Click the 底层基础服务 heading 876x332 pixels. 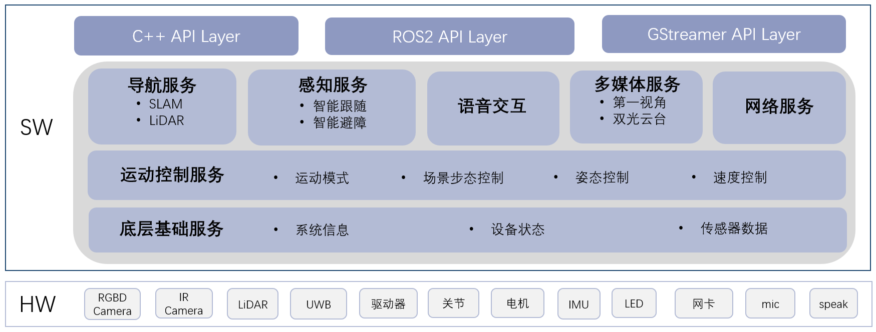(171, 229)
